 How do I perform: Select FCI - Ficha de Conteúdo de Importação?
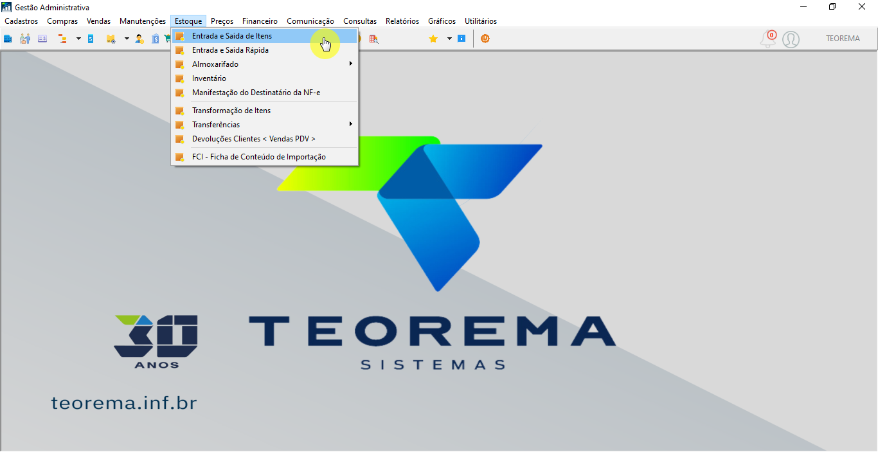click(264, 157)
